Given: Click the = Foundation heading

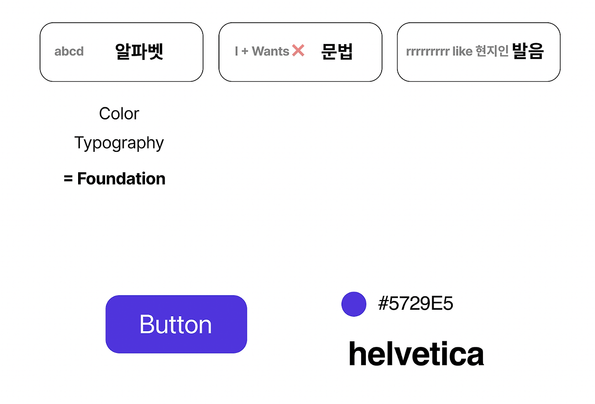Looking at the screenshot, I should pos(114,179).
